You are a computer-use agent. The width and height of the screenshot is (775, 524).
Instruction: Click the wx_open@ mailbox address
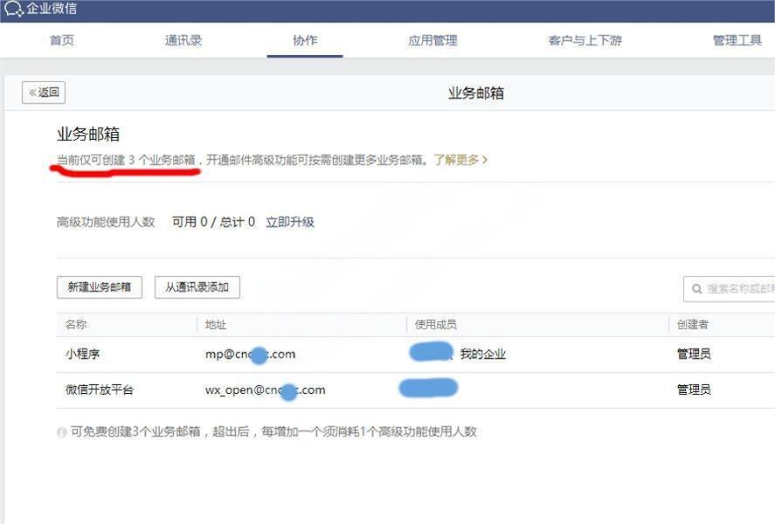pos(266,390)
